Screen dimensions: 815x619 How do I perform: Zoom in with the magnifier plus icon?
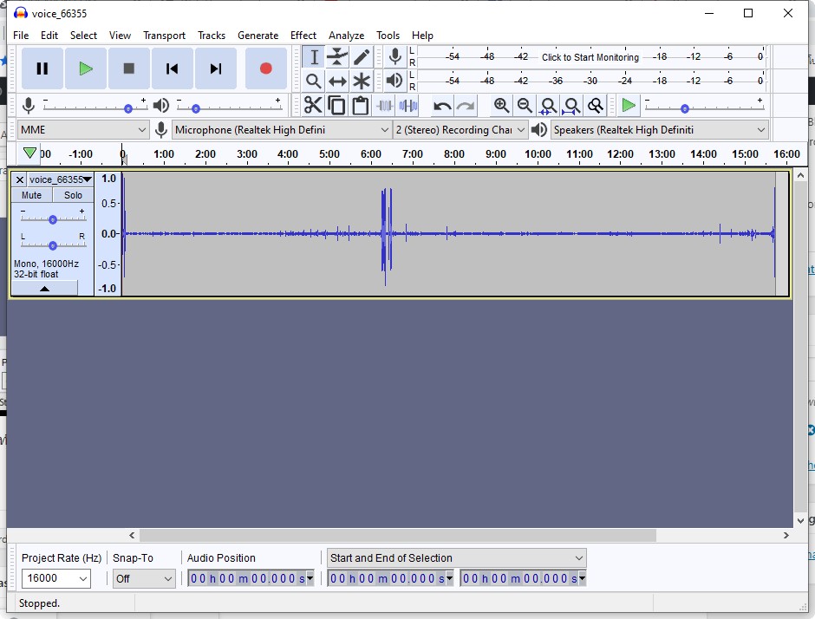coord(501,106)
